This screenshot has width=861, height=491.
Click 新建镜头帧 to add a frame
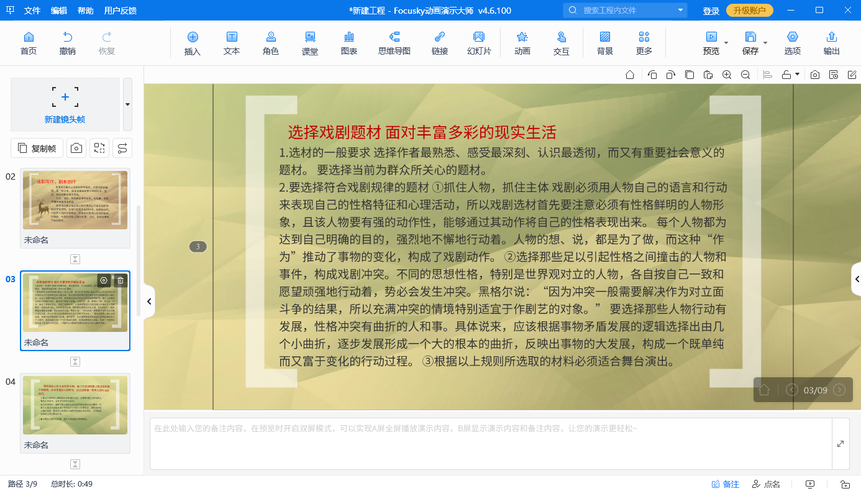(x=65, y=104)
